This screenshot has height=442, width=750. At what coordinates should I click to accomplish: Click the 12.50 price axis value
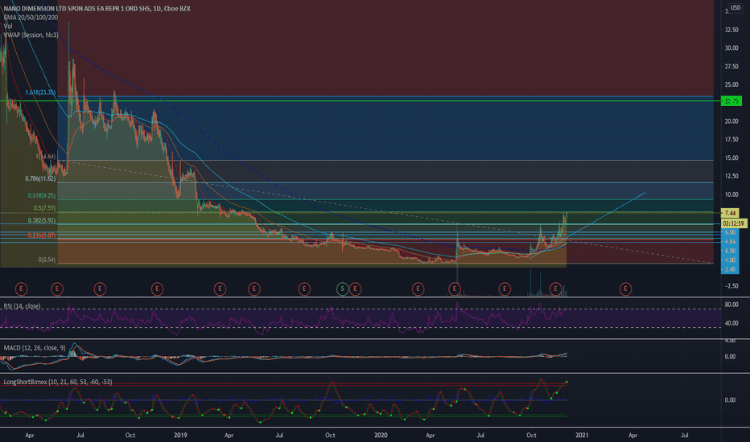click(x=731, y=176)
